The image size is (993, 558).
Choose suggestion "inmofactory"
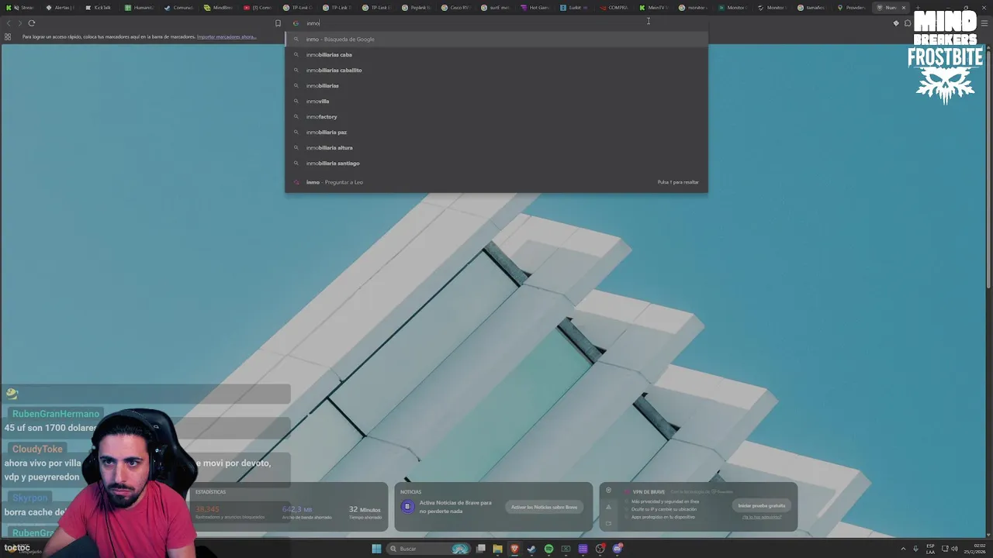coord(496,116)
